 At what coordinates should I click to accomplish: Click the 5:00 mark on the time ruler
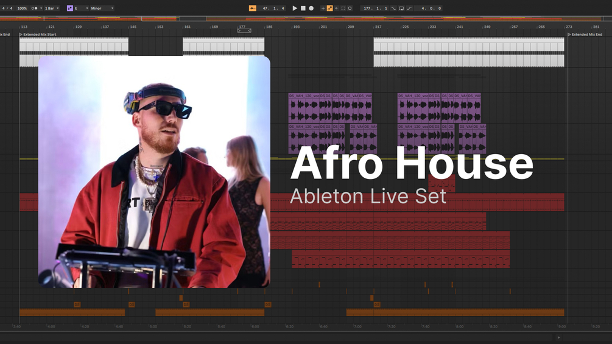pos(153,326)
